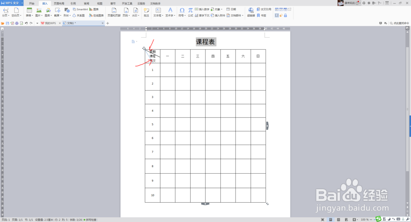Image resolution: width=411 pixels, height=222 pixels.
Task: Toggle 拼写检查 spell check in status bar
Action: click(90, 220)
